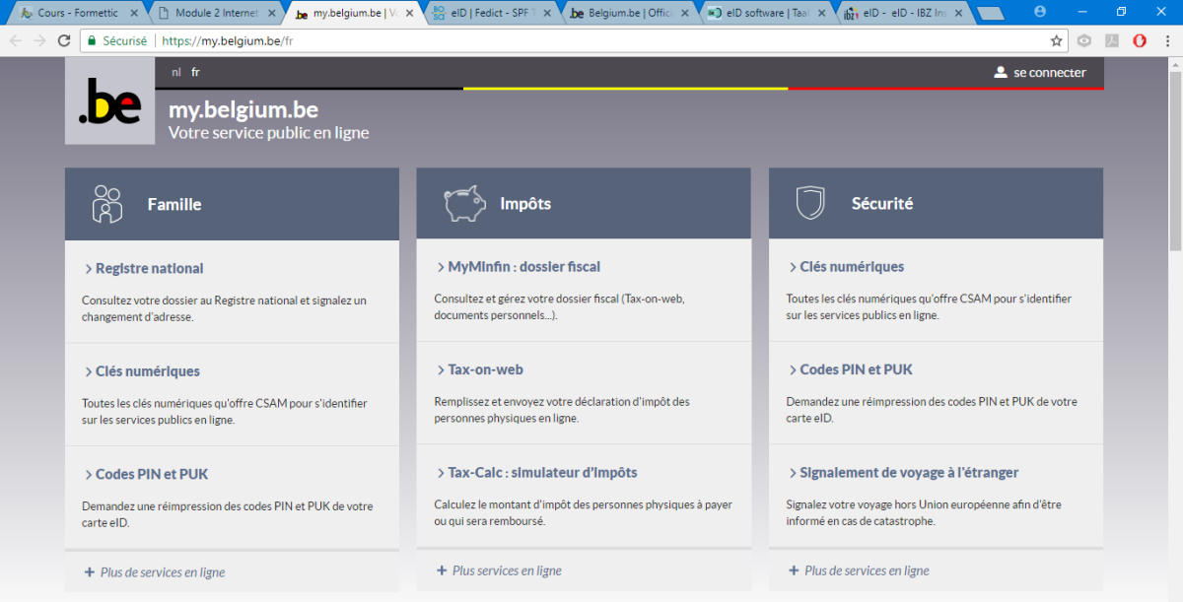
Task: Click the Impôts piggy bank icon
Action: [x=464, y=204]
